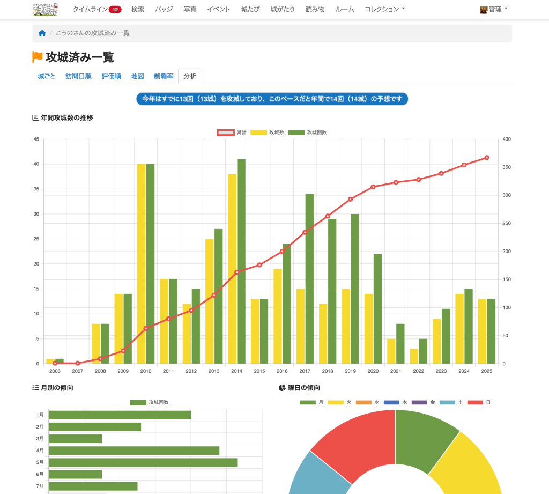Image resolution: width=549 pixels, height=494 pixels.
Task: Open the 写真 page from navbar
Action: tap(190, 10)
